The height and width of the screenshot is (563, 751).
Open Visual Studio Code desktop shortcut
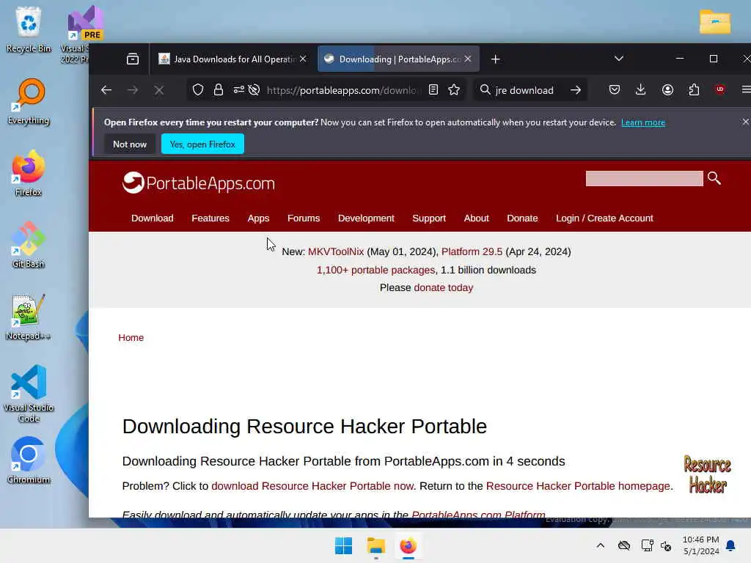coord(29,394)
